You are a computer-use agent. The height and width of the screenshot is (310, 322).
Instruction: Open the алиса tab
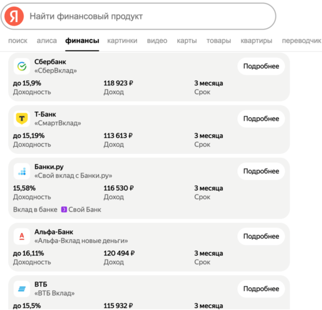click(47, 41)
